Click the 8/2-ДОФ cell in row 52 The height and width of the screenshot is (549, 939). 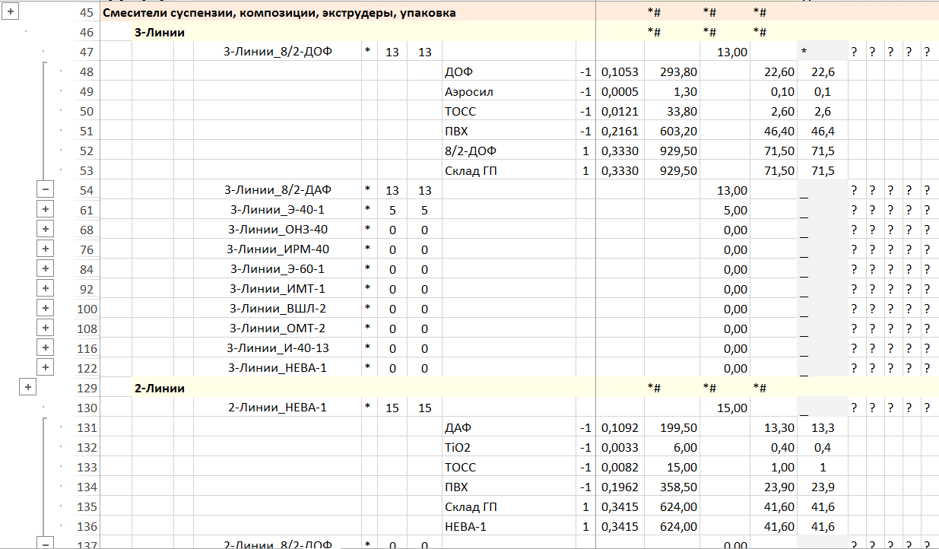(471, 151)
